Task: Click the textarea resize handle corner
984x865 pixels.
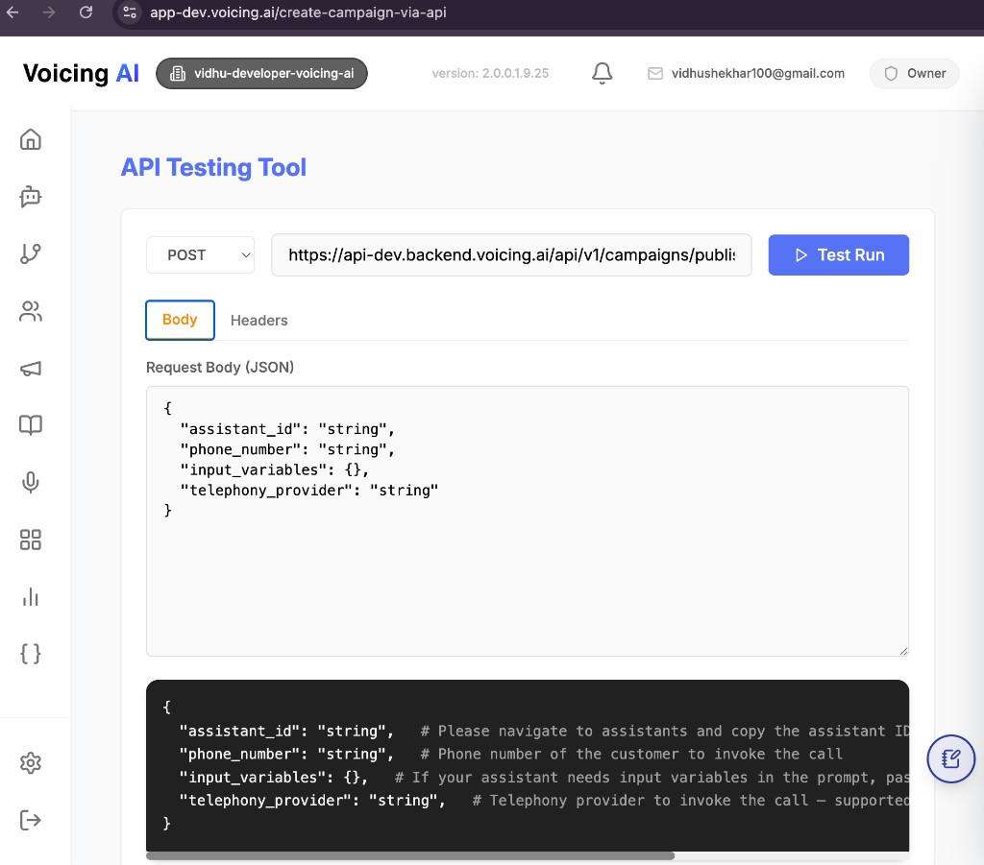Action: pos(903,651)
